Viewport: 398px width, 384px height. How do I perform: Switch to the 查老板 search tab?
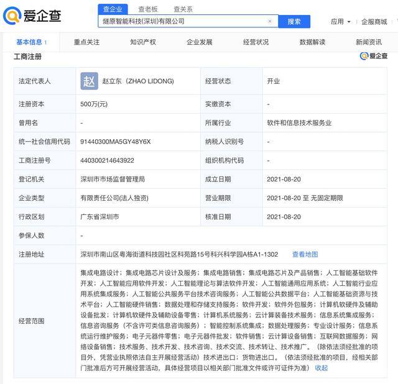(148, 9)
